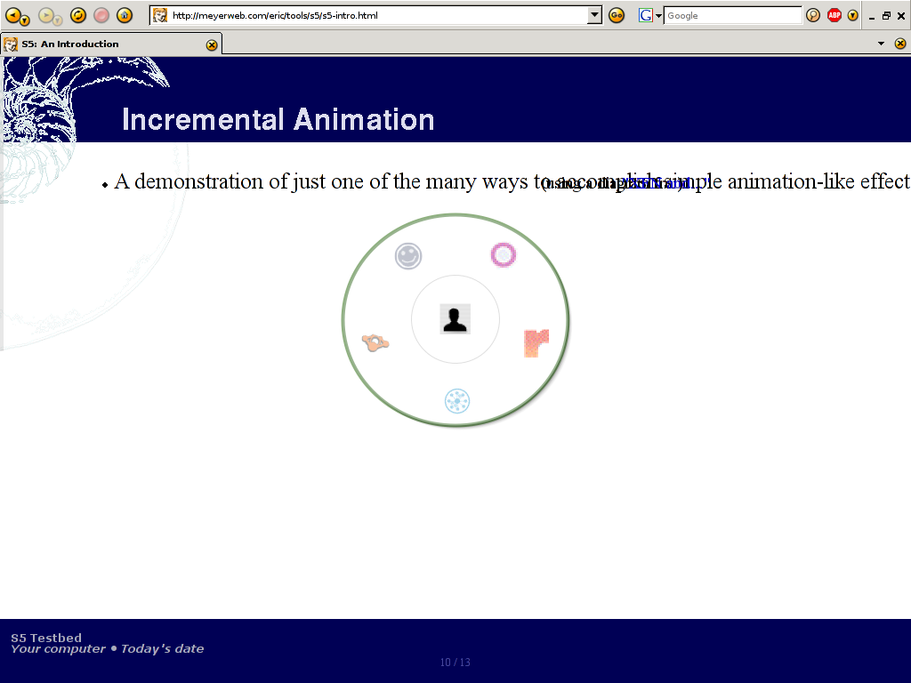Click the gray smiley face icon
Screen dimensions: 911x683
point(408,256)
